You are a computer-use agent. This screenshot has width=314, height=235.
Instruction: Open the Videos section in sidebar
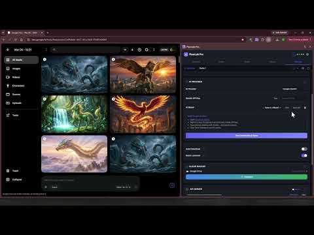pyautogui.click(x=21, y=77)
